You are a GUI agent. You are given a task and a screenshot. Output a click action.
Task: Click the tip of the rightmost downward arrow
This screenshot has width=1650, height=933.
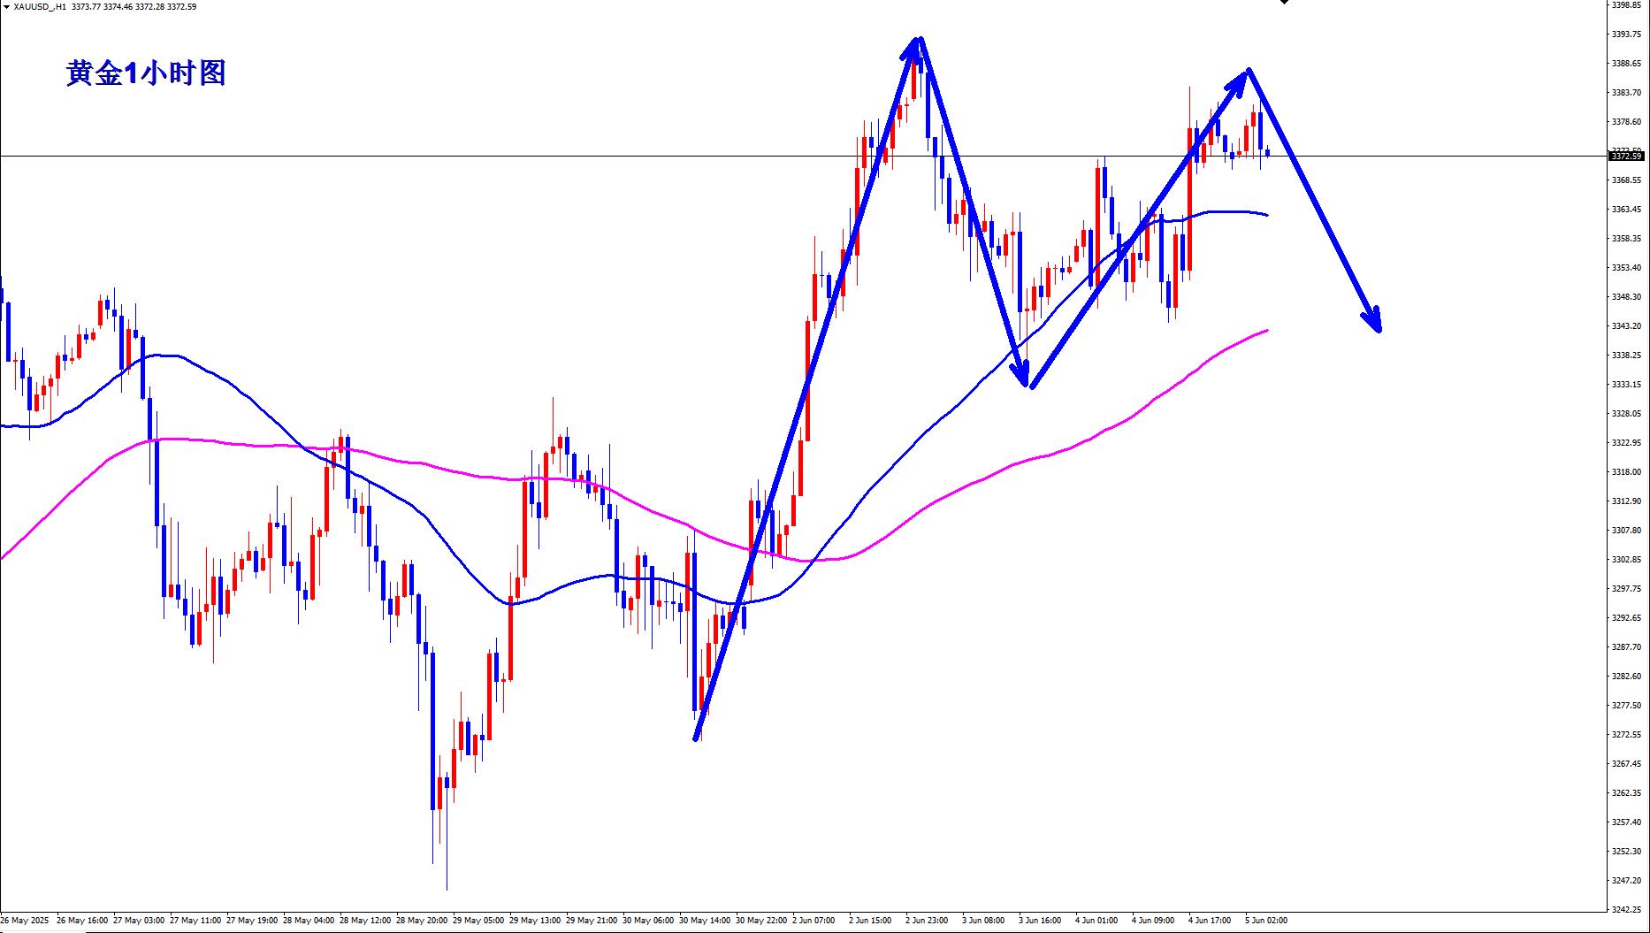[x=1379, y=331]
